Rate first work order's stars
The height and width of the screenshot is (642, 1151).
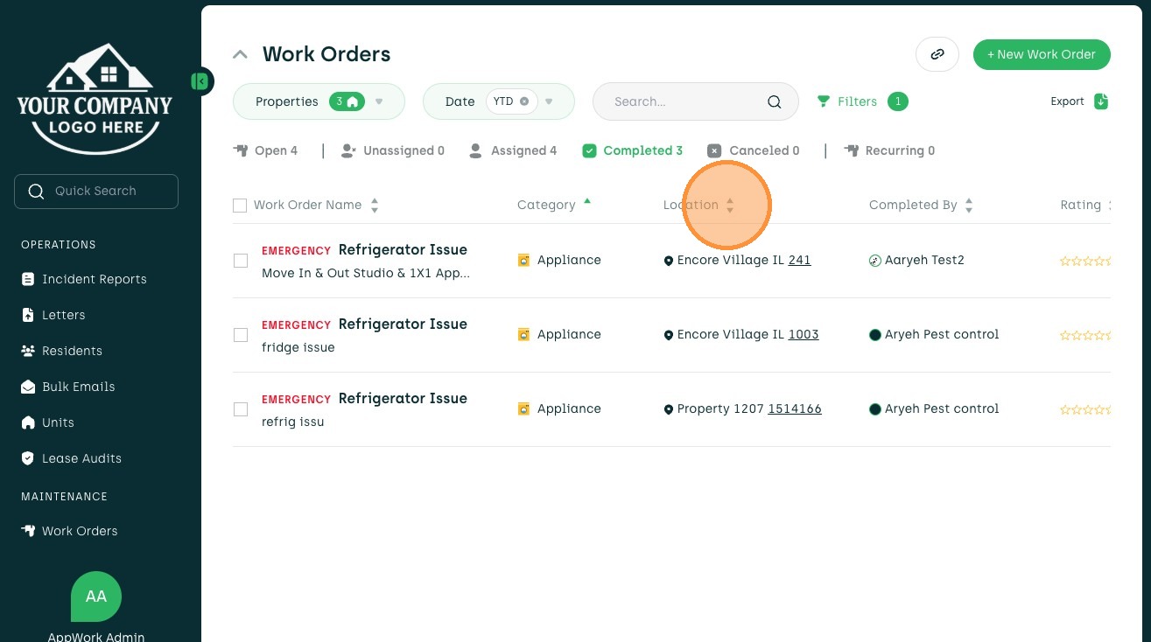click(1085, 261)
